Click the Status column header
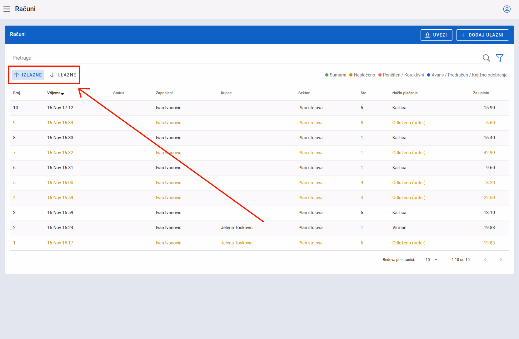 pos(119,93)
